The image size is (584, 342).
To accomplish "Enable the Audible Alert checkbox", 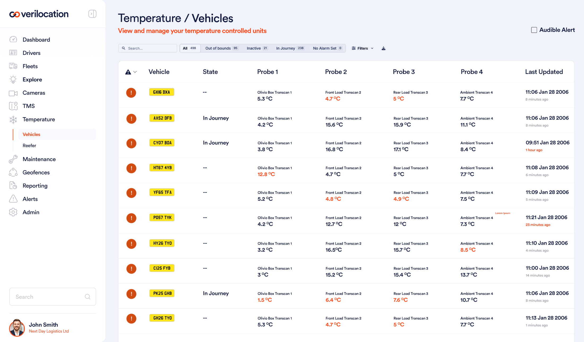I will 534,30.
